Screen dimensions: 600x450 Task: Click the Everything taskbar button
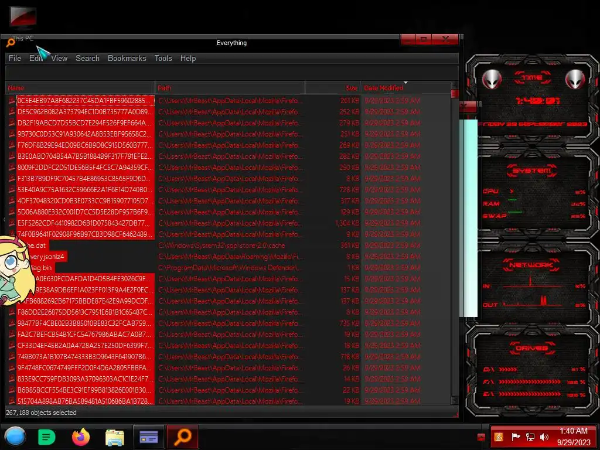point(183,437)
